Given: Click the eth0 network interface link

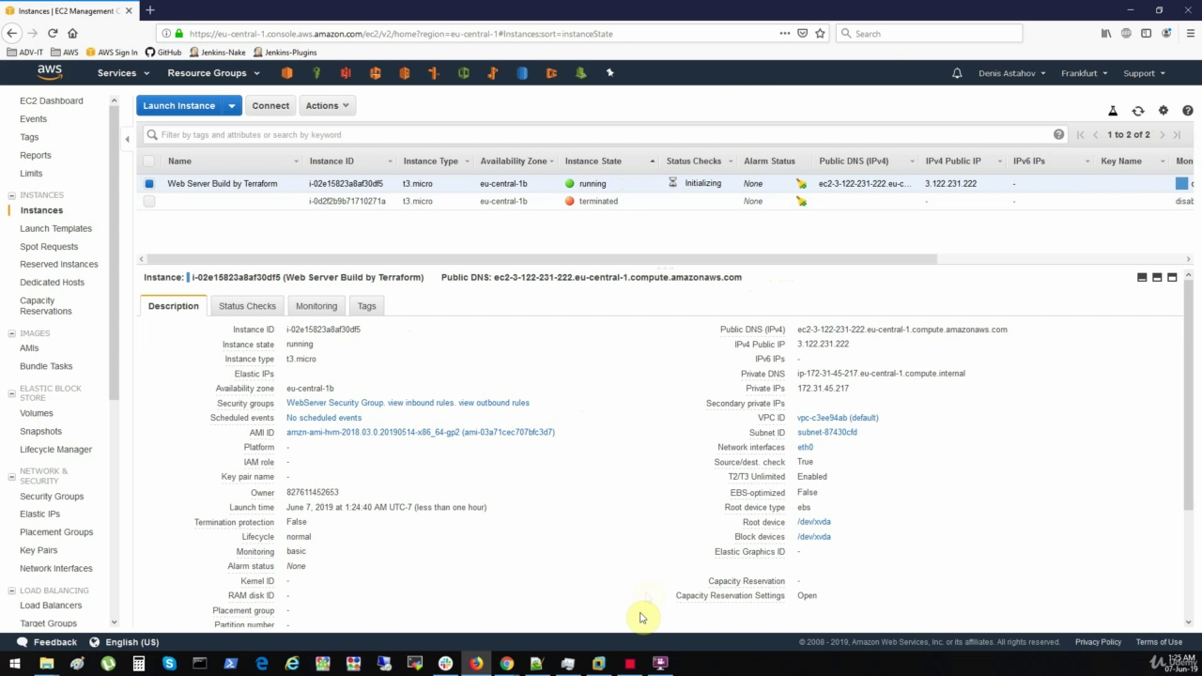Looking at the screenshot, I should click(805, 448).
